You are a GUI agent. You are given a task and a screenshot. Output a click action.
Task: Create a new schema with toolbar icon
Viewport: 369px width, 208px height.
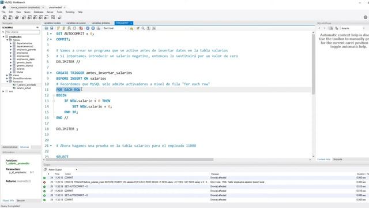pos(24,17)
